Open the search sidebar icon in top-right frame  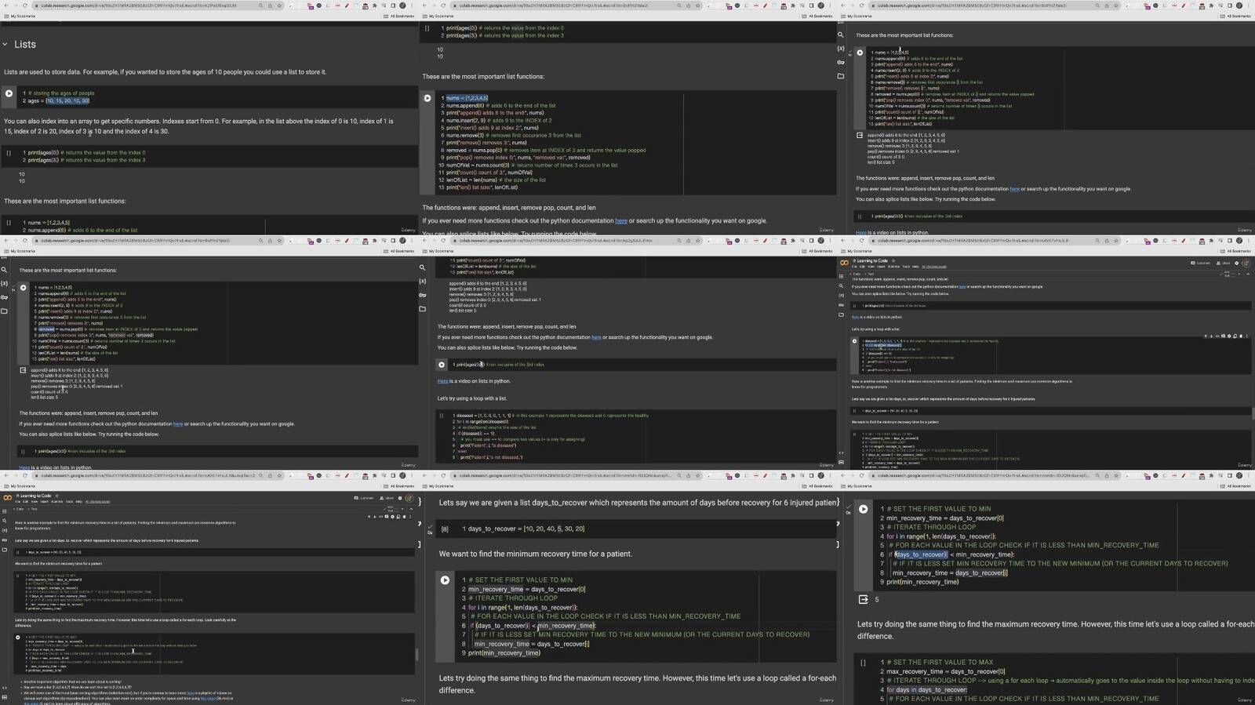841,35
